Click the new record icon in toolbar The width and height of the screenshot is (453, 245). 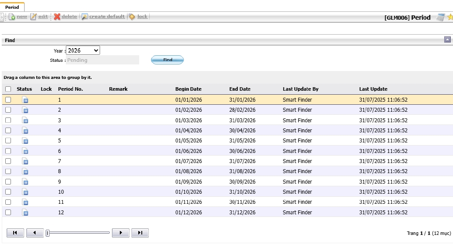(12, 17)
